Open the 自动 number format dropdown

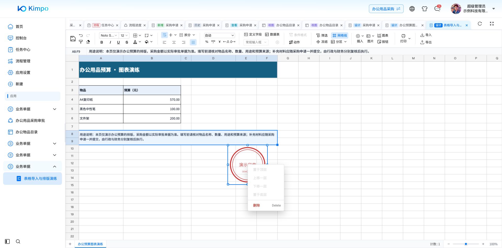click(x=219, y=35)
